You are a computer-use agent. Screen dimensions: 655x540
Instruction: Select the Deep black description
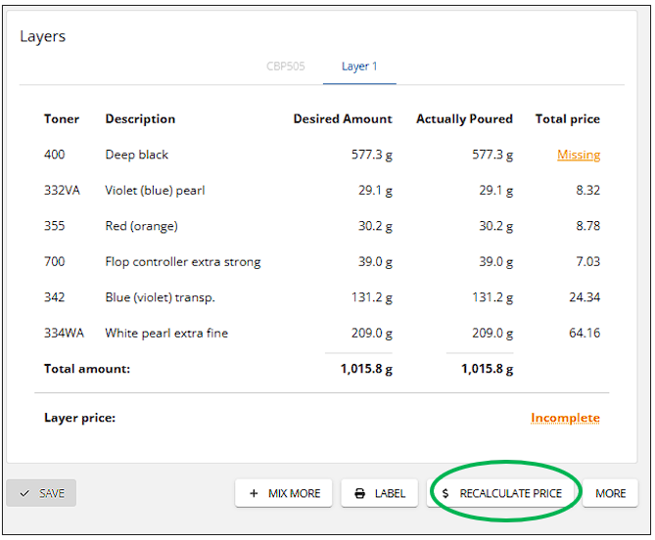[137, 155]
